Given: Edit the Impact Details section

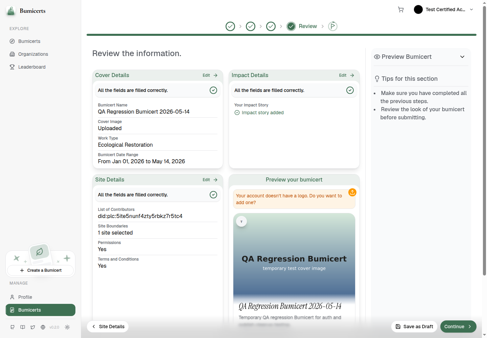Looking at the screenshot, I should click(347, 75).
